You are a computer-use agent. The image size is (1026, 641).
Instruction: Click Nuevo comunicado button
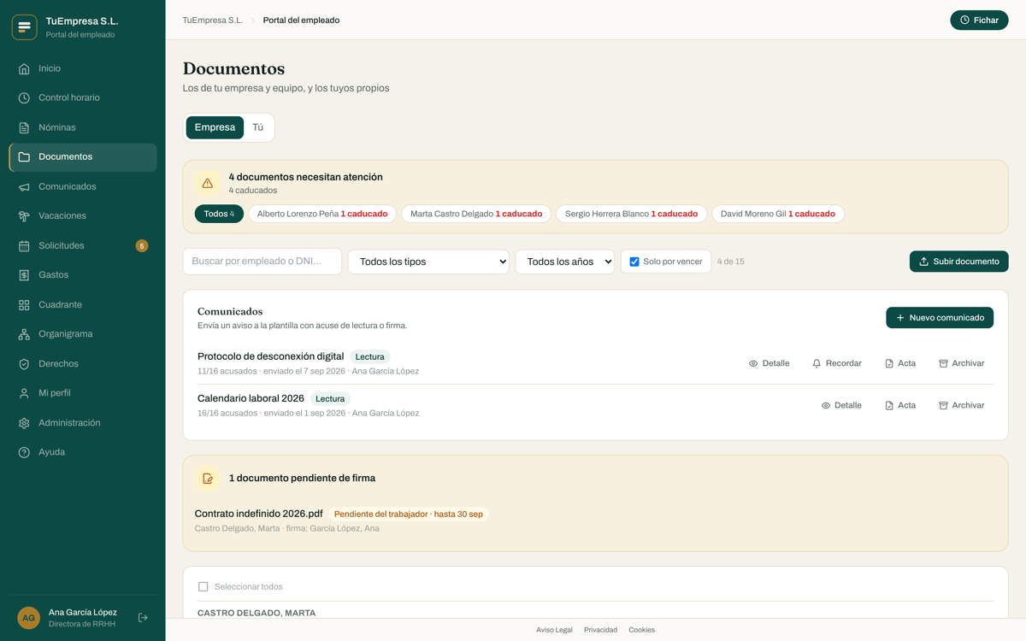tap(940, 318)
